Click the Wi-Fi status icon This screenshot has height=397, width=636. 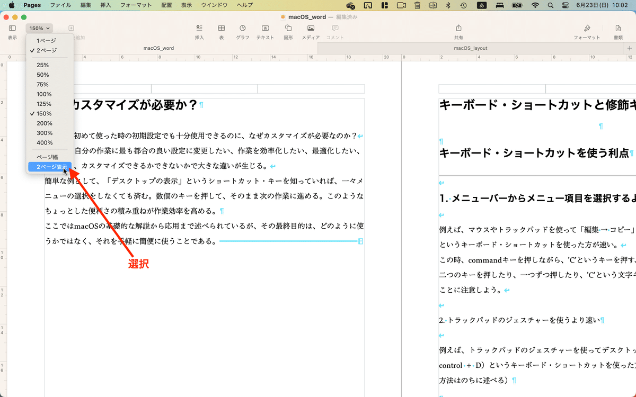(x=535, y=5)
